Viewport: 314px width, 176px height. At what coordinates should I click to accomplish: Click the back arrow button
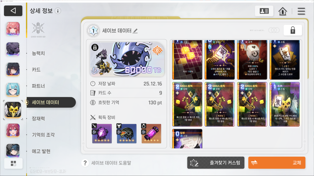click(13, 11)
